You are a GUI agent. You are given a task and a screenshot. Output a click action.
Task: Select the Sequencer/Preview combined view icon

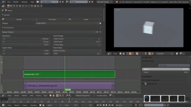[63, 96]
